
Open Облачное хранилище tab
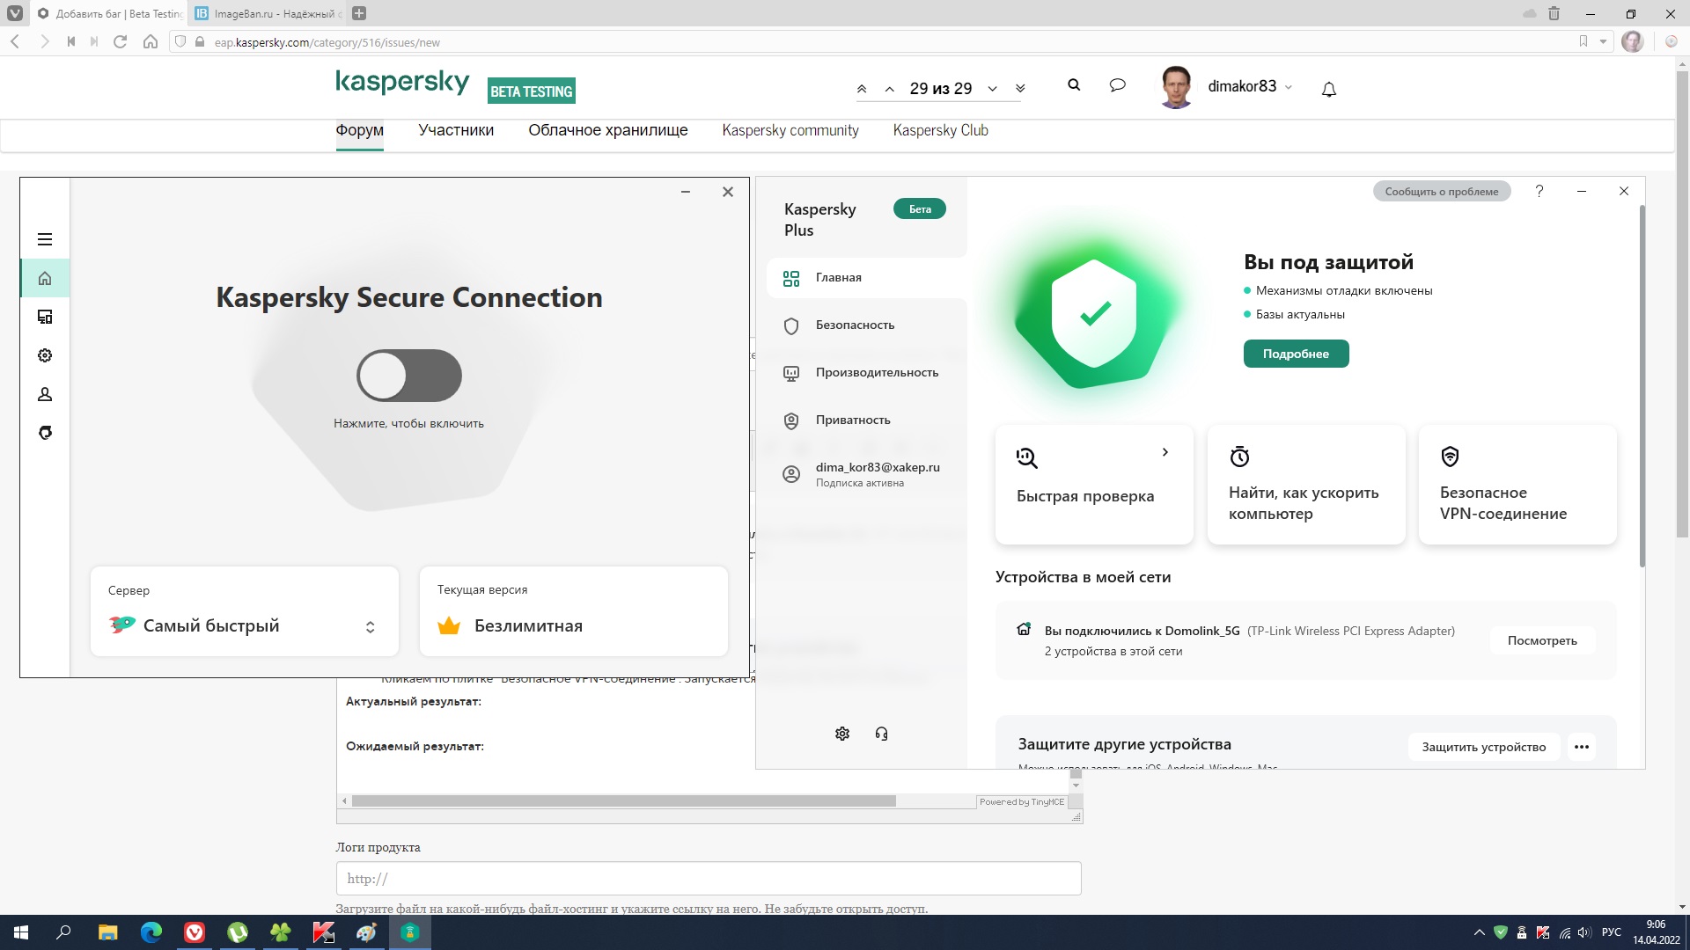(x=608, y=130)
